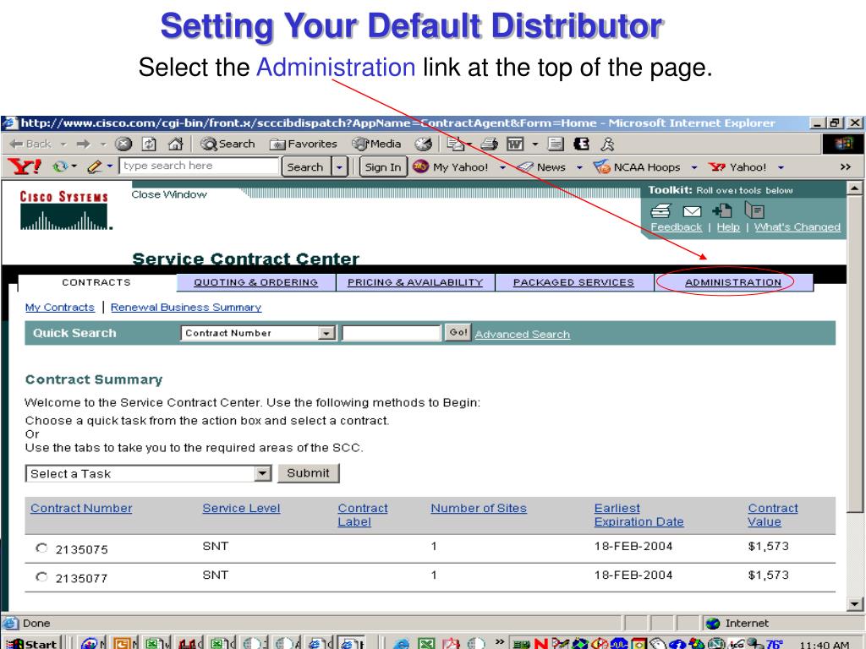Viewport: 866px width, 649px height.
Task: Click the Yahoo toolbar pencil icon
Action: click(x=95, y=166)
